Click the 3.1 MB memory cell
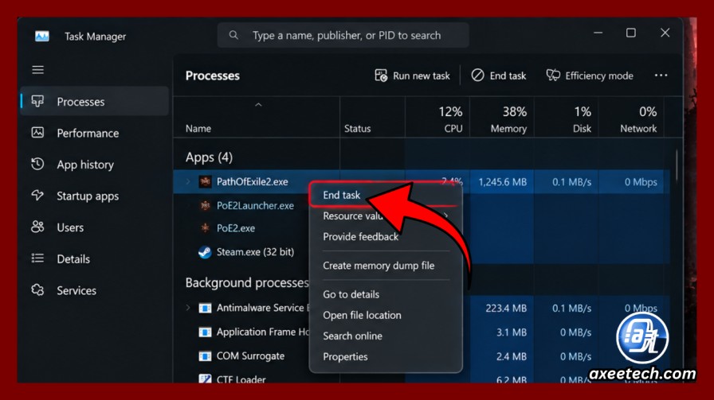714x400 pixels. [x=512, y=332]
